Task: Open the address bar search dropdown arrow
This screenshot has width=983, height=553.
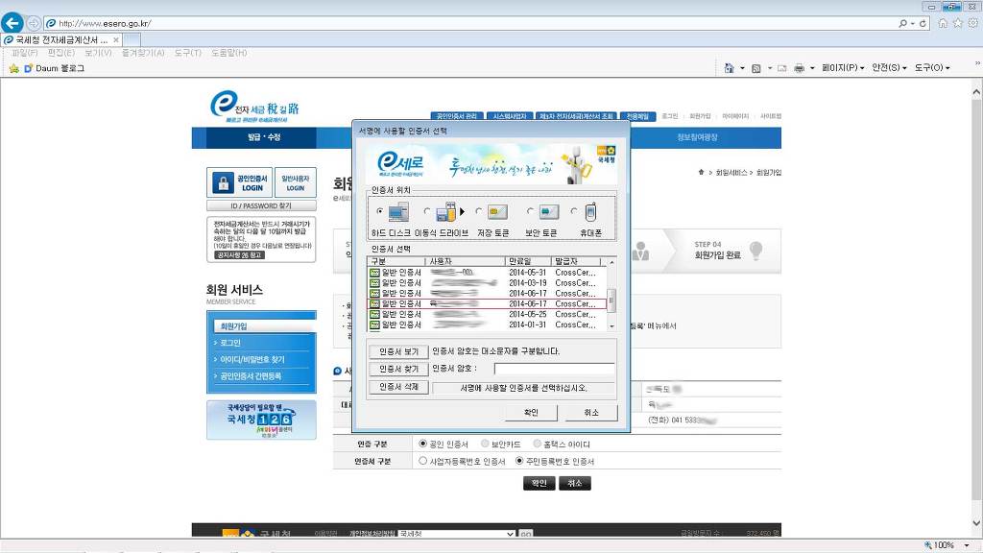Action: point(912,23)
